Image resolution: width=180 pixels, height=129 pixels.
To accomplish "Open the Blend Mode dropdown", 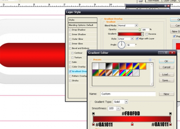I will [x=128, y=25].
